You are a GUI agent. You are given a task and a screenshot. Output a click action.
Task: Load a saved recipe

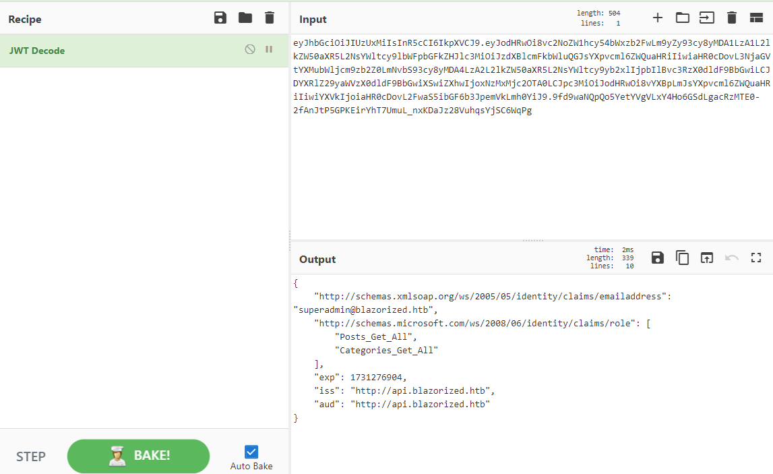click(x=245, y=18)
